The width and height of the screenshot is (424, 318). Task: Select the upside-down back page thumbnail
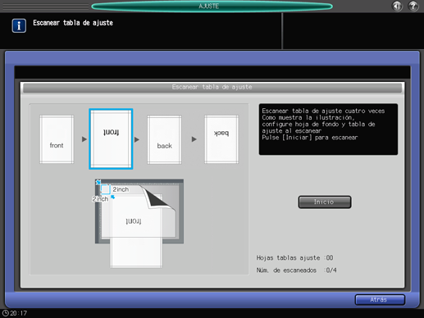click(x=221, y=139)
